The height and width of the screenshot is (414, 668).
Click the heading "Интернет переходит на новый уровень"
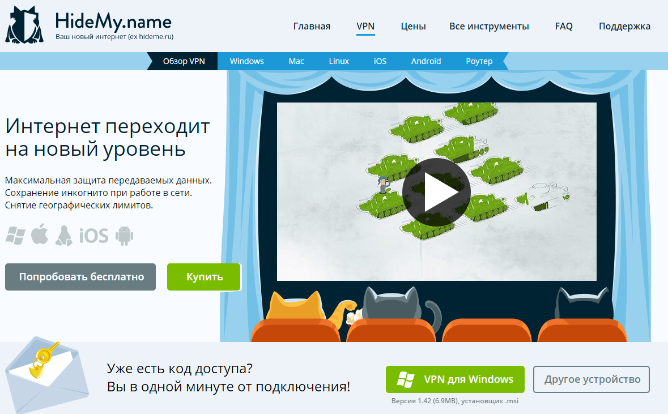(x=107, y=138)
